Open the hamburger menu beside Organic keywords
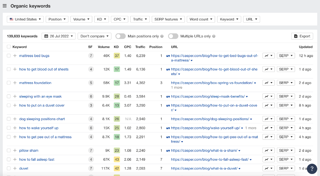This screenshot has height=176, width=320. (x=5, y=6)
